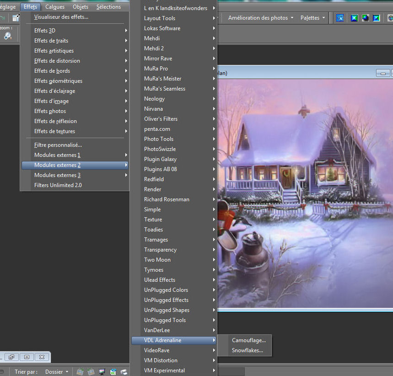Open the Lokas Software submenu
The height and width of the screenshot is (376, 393).
point(174,28)
